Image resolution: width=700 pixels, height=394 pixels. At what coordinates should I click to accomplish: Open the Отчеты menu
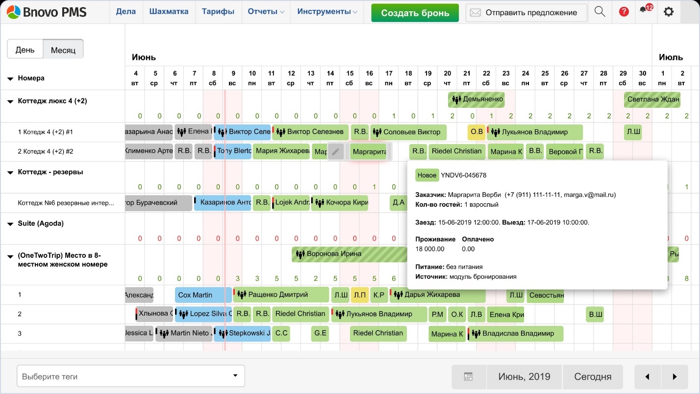[266, 12]
